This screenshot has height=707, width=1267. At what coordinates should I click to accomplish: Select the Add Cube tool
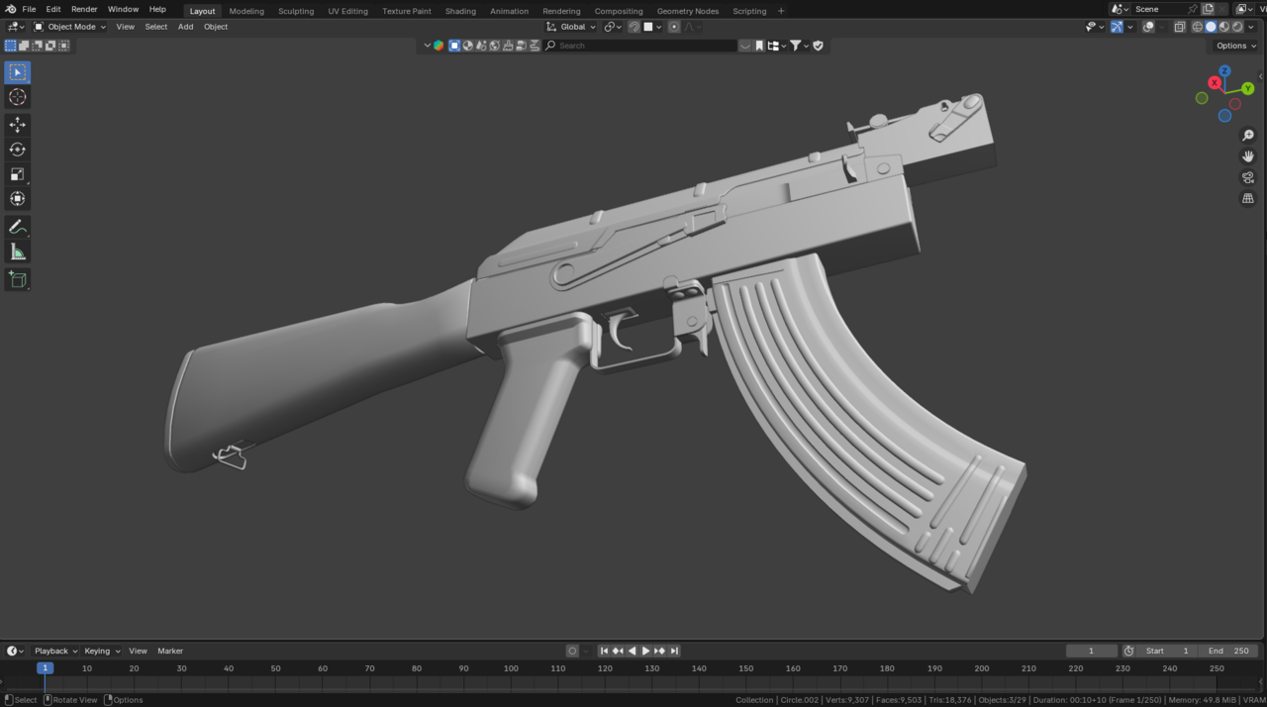point(17,279)
